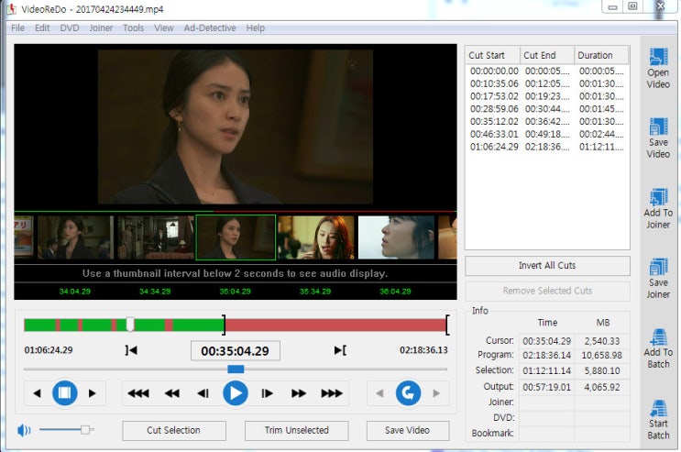
Task: Click the mark selection end bracket icon
Action: [x=340, y=349]
